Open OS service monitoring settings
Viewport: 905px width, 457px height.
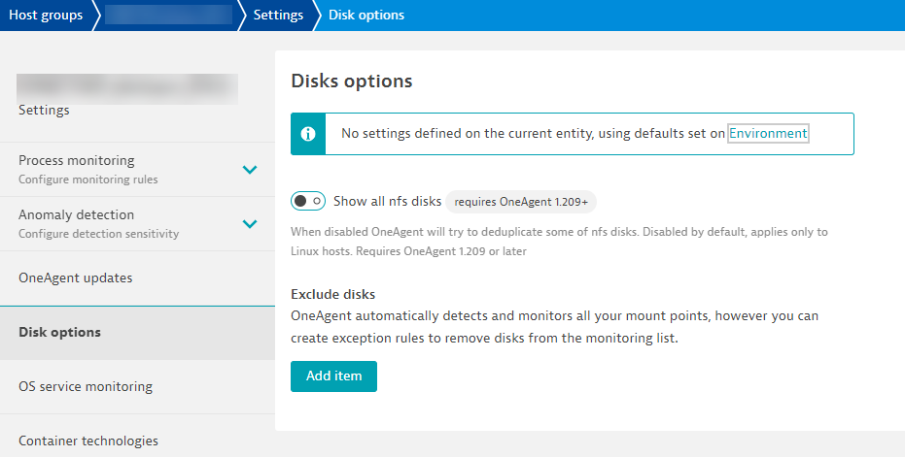click(x=86, y=387)
